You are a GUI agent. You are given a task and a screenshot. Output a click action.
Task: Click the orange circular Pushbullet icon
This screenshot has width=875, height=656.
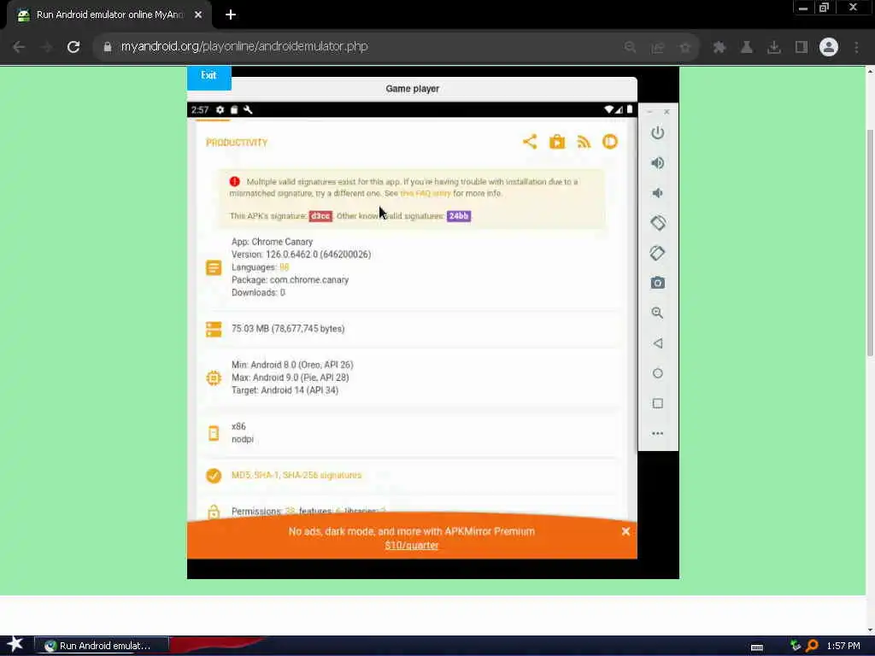[x=610, y=142]
